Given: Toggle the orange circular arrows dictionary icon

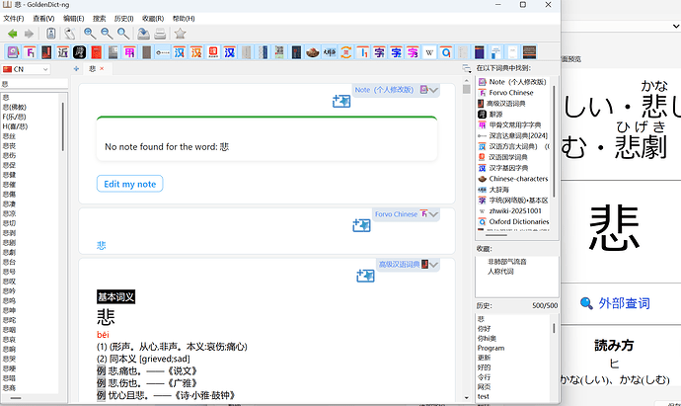Looking at the screenshot, I should click(x=346, y=52).
